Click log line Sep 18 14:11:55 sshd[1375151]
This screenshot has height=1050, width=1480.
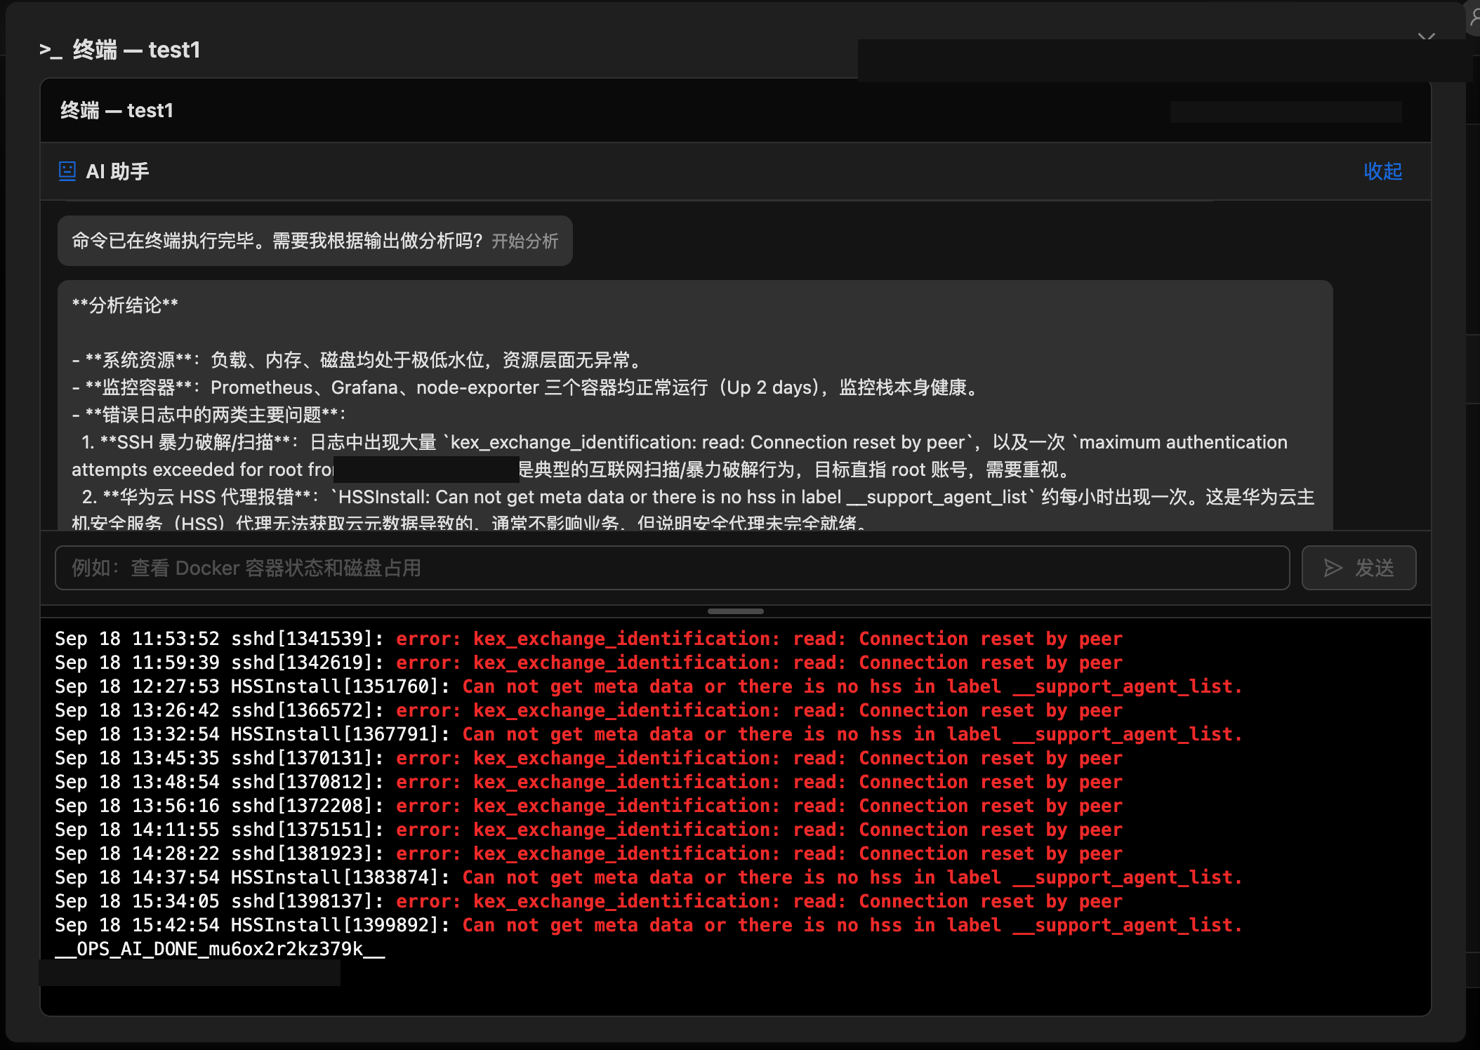tap(588, 830)
